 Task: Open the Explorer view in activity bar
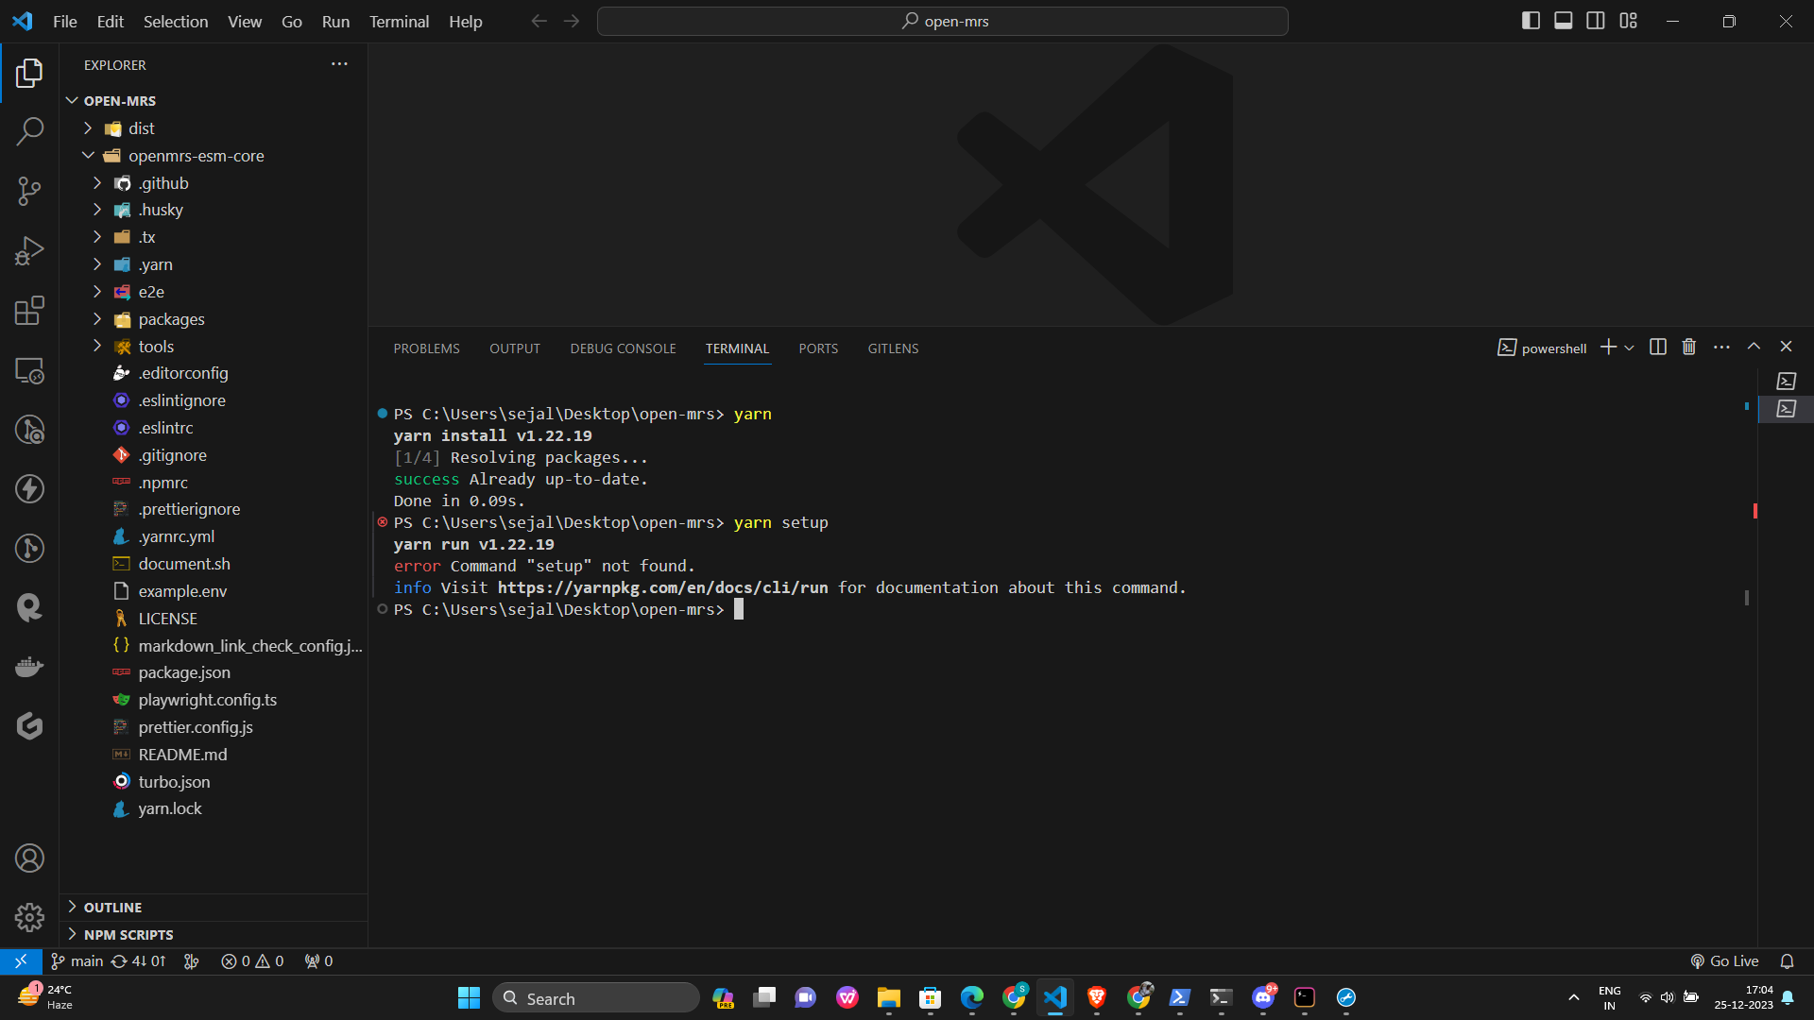[29, 73]
